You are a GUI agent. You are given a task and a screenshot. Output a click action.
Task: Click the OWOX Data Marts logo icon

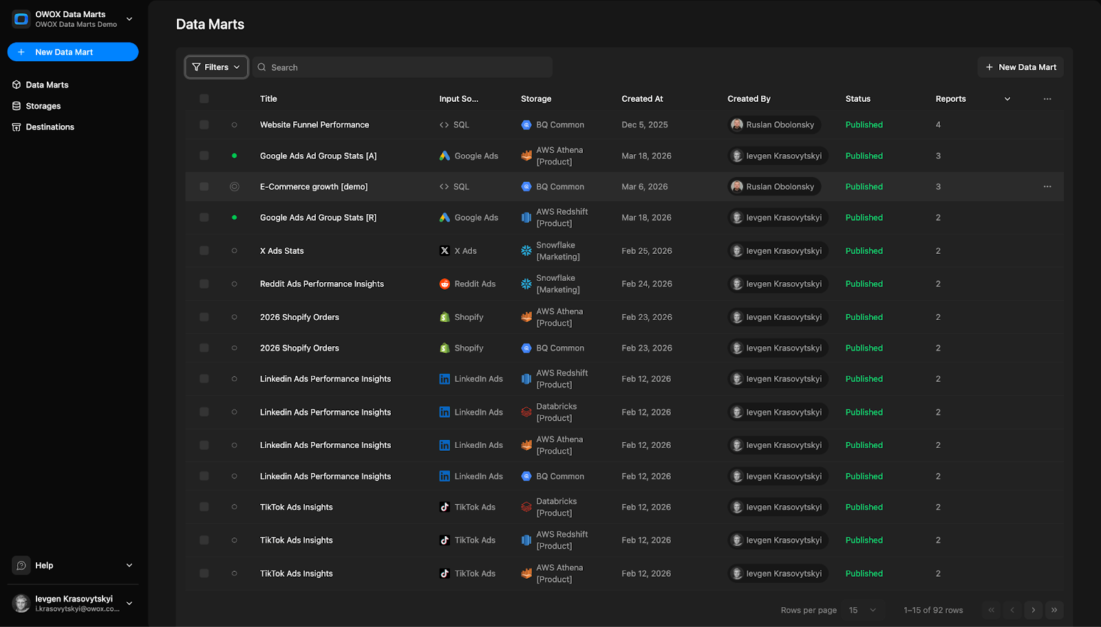[x=21, y=19]
